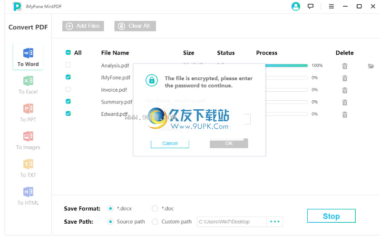This screenshot has width=380, height=237.
Task: Click Edward.pdf progress bar
Action: pyautogui.click(x=287, y=114)
